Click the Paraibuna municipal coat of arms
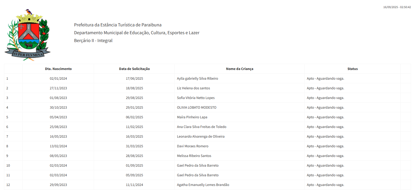Viewport: 412px width, 193px height. tap(28, 35)
